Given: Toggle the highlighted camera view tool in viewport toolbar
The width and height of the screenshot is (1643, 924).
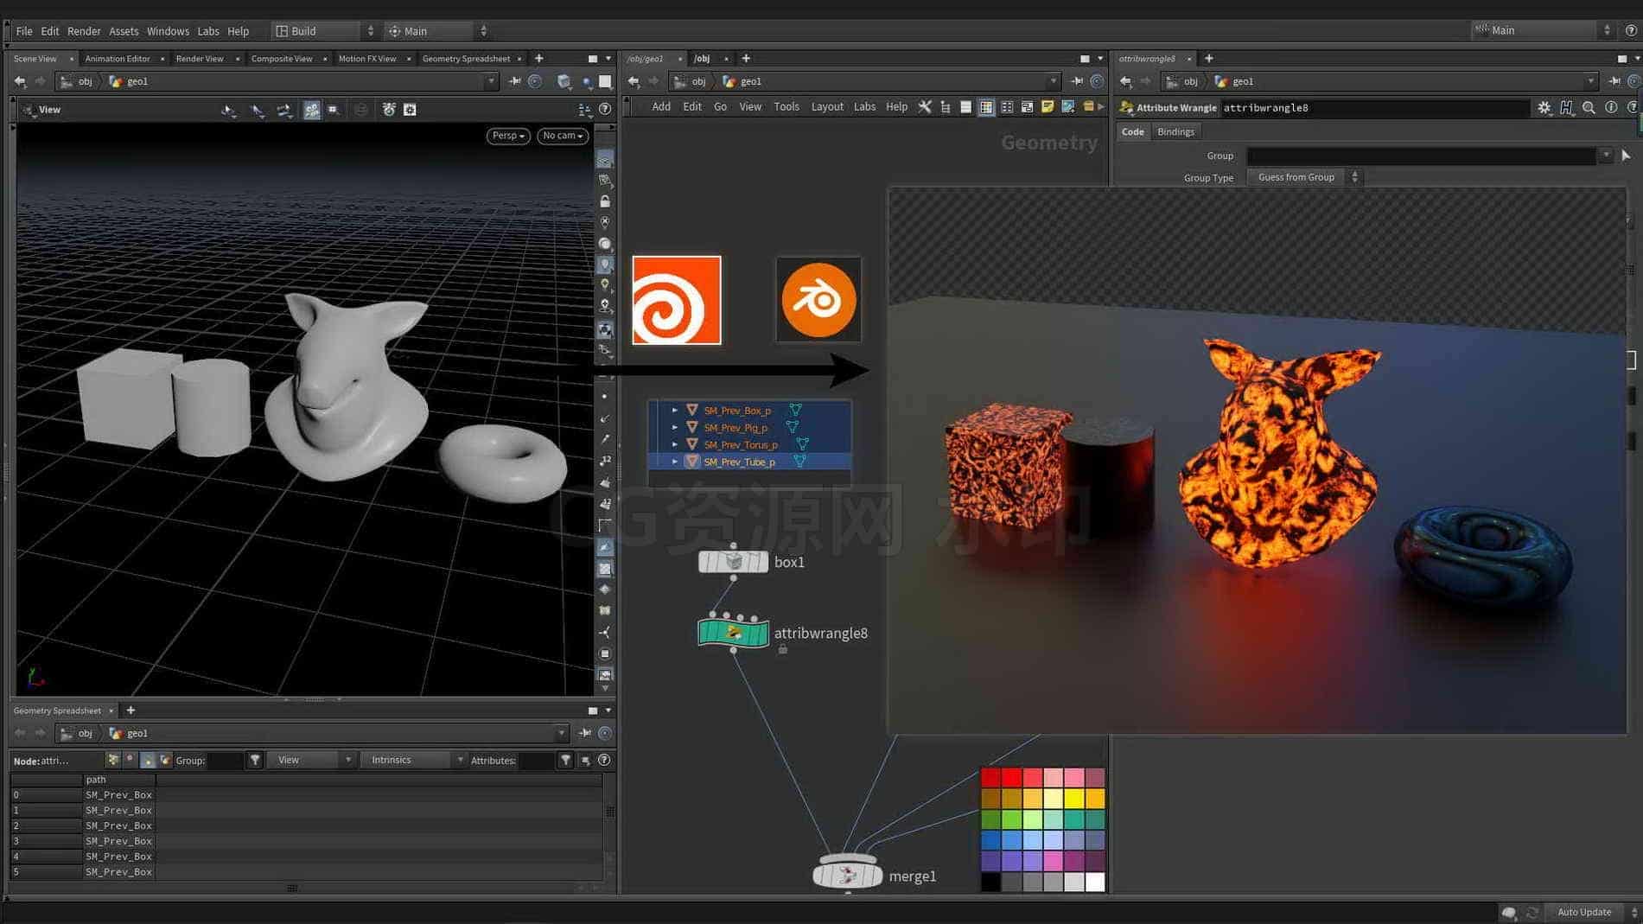Looking at the screenshot, I should click(312, 110).
